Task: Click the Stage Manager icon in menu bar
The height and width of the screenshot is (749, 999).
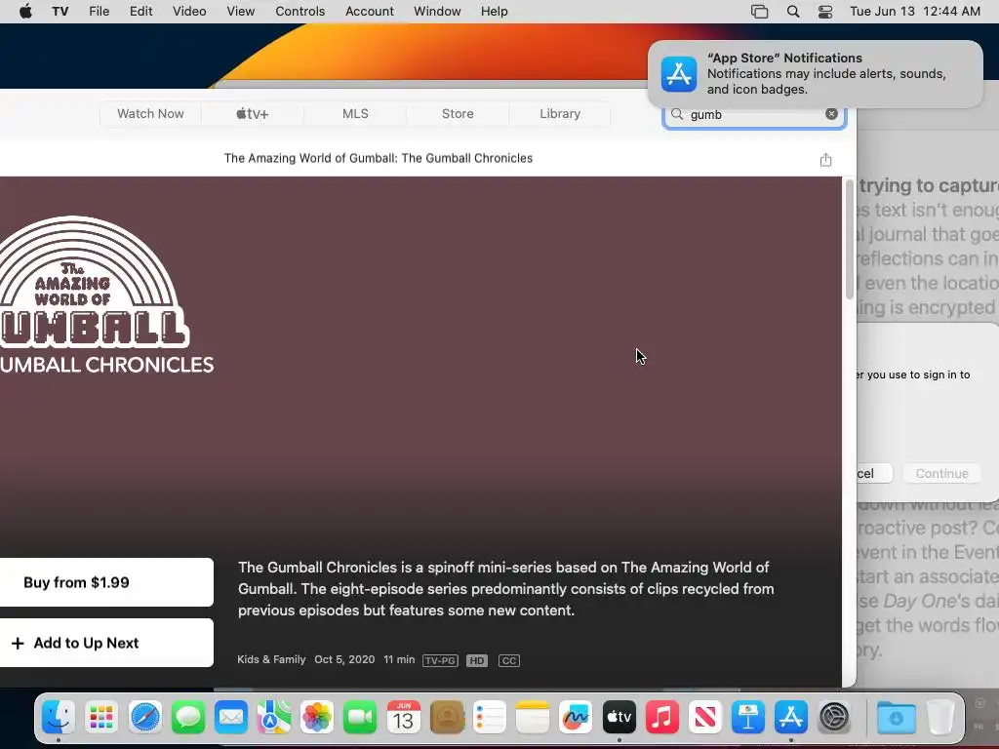Action: point(759,12)
